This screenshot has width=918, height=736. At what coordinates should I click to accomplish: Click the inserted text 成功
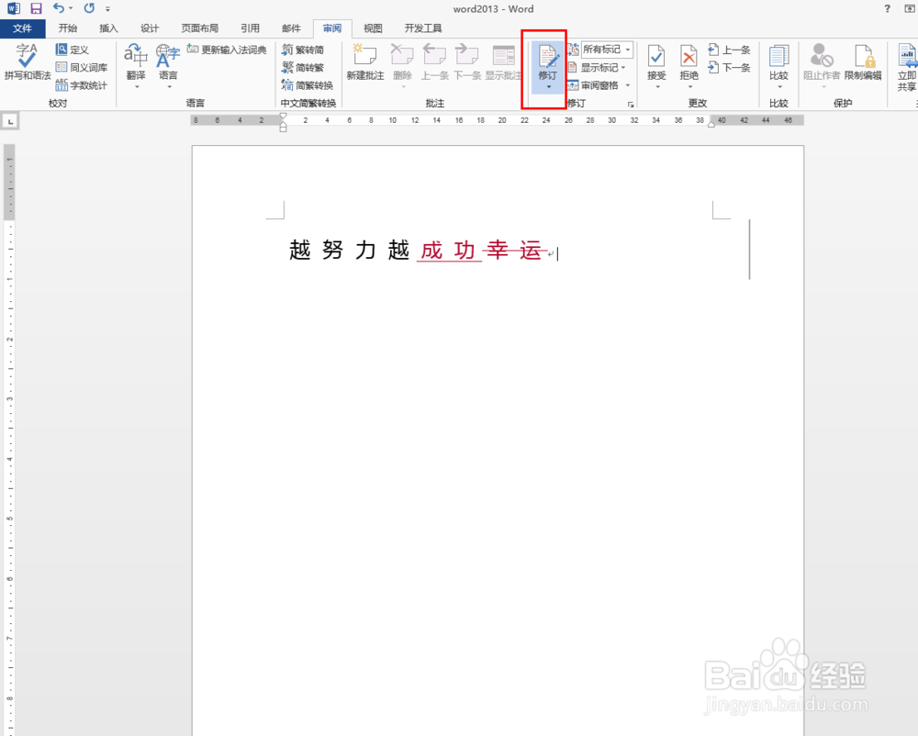click(448, 250)
